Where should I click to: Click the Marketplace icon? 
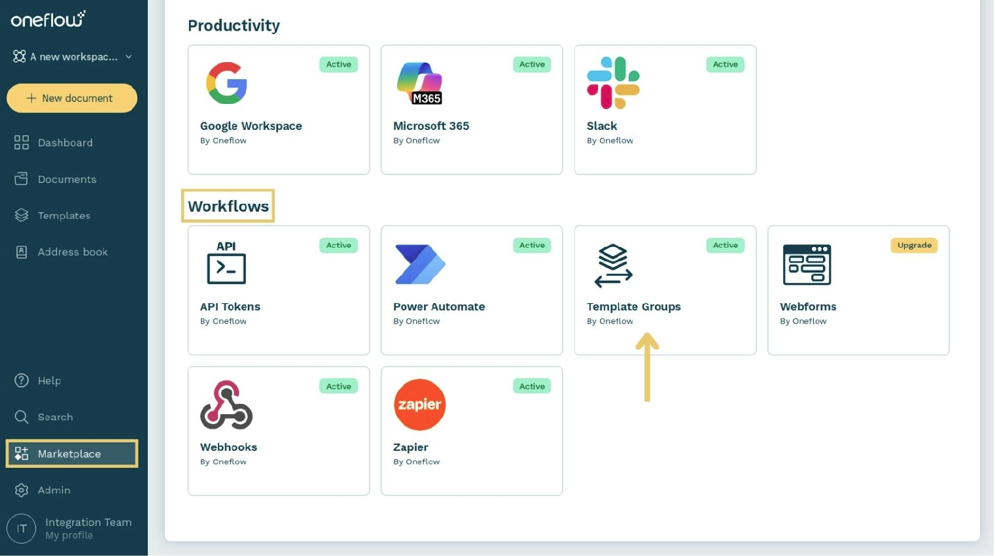pos(22,453)
